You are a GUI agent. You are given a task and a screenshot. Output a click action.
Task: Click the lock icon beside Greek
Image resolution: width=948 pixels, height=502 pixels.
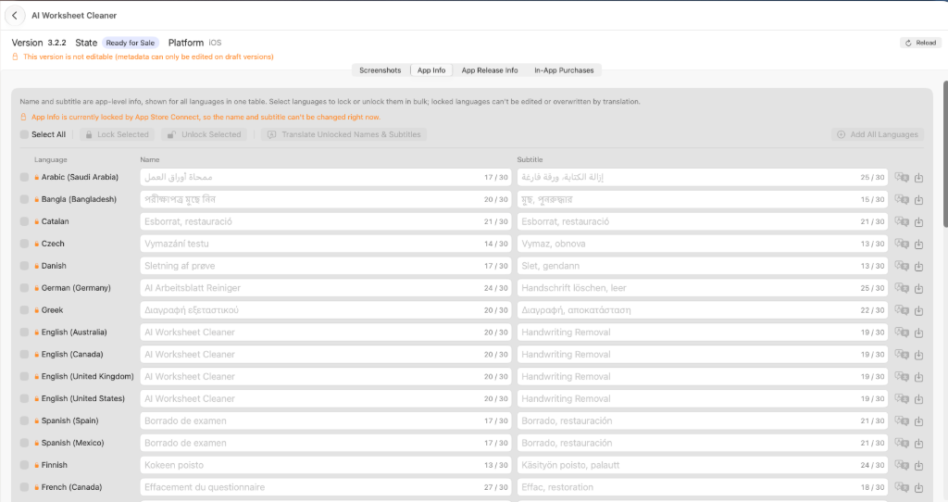pyautogui.click(x=36, y=310)
